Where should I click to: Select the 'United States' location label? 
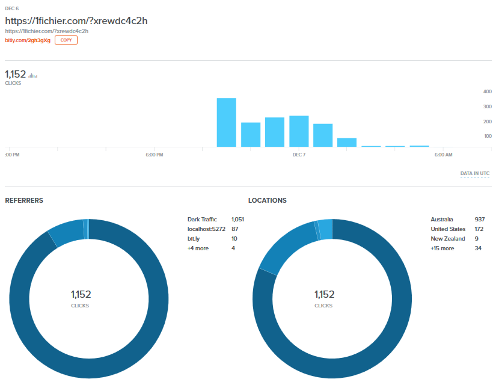[448, 229]
